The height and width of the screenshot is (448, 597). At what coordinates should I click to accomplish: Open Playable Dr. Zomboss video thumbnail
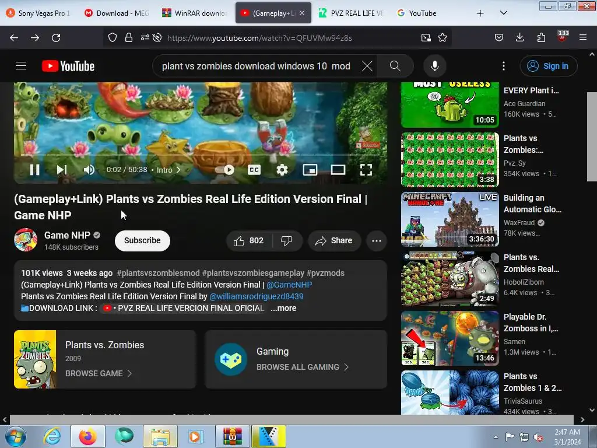[449, 338]
